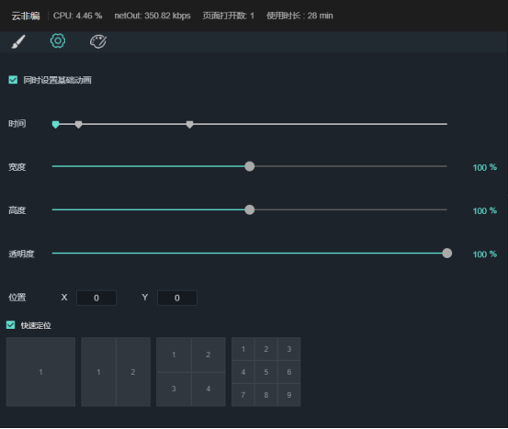
Task: Uncheck 同时设置基础动画 checkbox
Action: [13, 80]
